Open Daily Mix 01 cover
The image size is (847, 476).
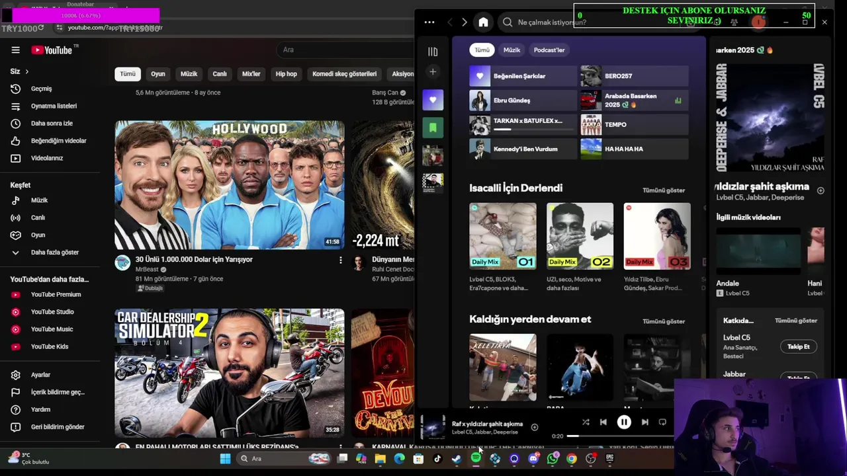point(503,236)
